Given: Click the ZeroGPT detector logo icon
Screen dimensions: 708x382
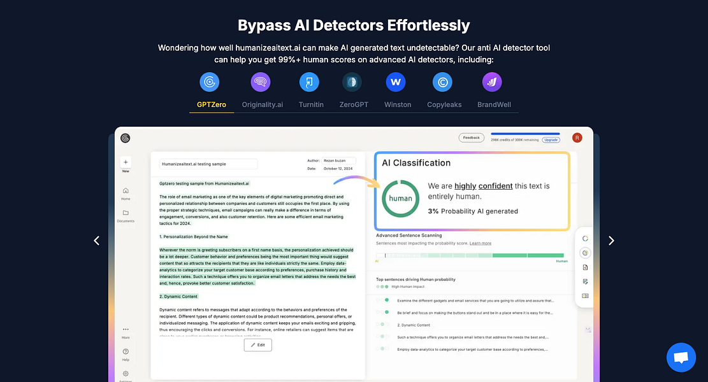Looking at the screenshot, I should coord(352,81).
